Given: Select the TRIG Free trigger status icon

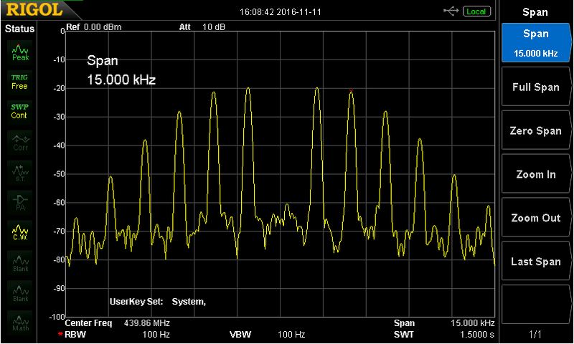Looking at the screenshot, I should point(20,82).
